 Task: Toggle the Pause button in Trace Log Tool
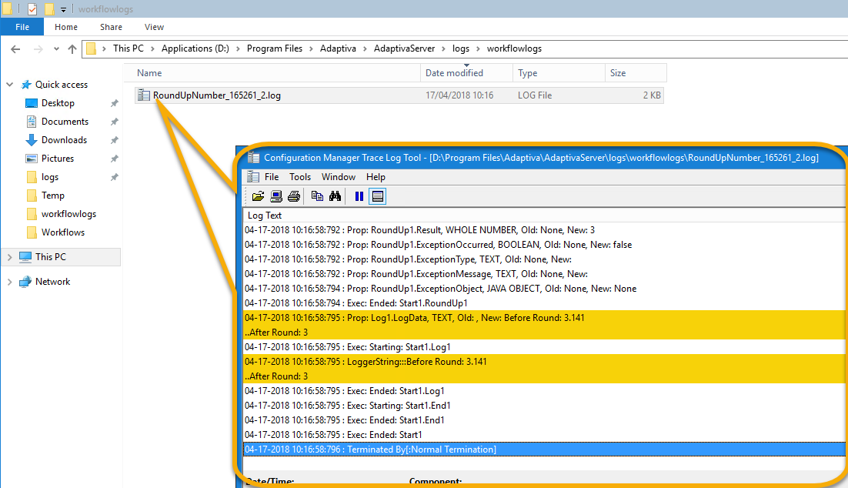(x=359, y=196)
